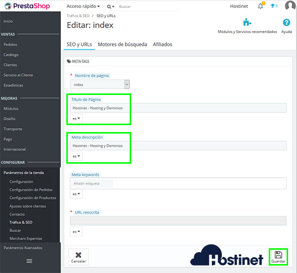297x273 pixels.
Task: Open Transporte menu item
Action: click(x=13, y=129)
